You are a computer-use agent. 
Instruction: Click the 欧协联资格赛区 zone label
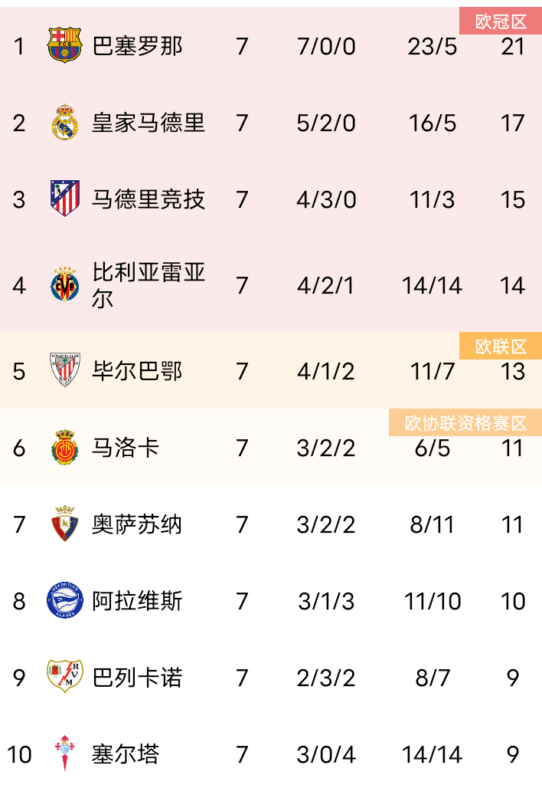465,423
